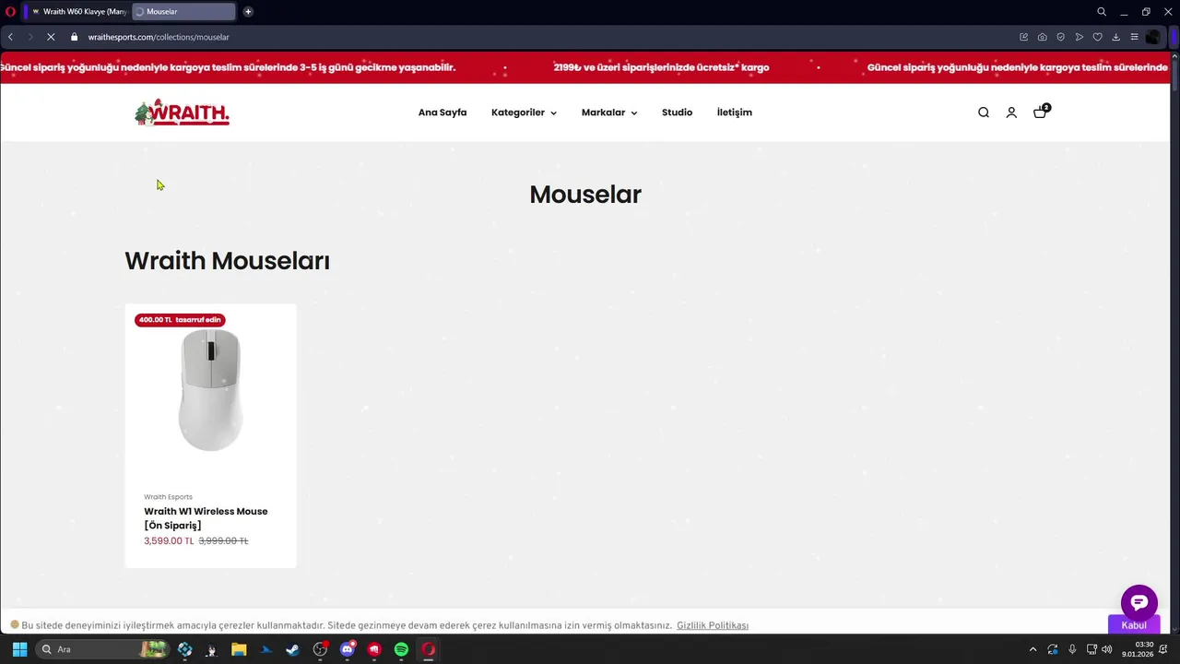
Task: Click the Wraith Esports vendor label
Action: [168, 497]
